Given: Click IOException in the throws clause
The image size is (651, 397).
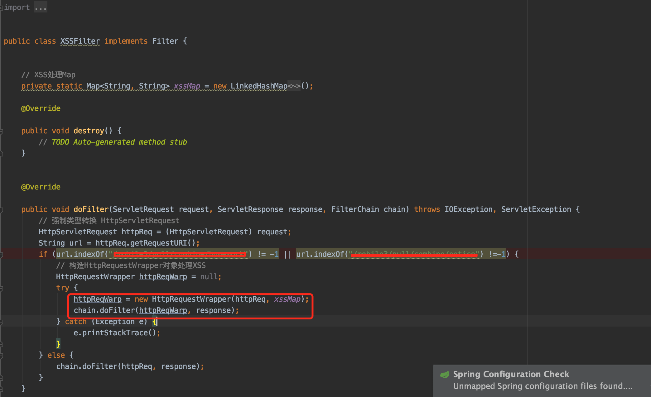Looking at the screenshot, I should (468, 209).
